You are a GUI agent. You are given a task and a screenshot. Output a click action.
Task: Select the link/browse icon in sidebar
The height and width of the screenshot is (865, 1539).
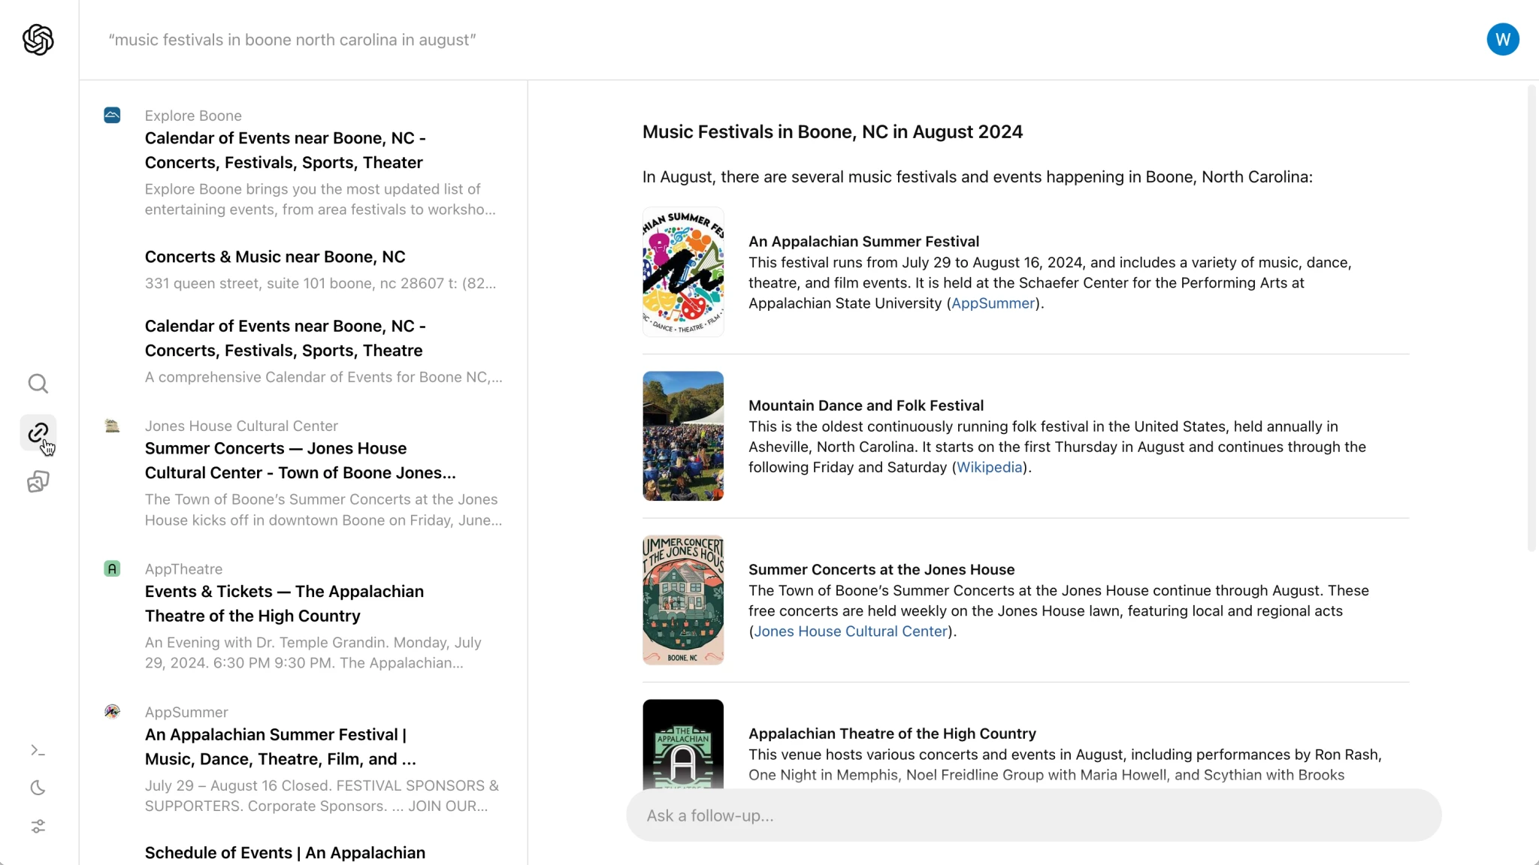[39, 433]
